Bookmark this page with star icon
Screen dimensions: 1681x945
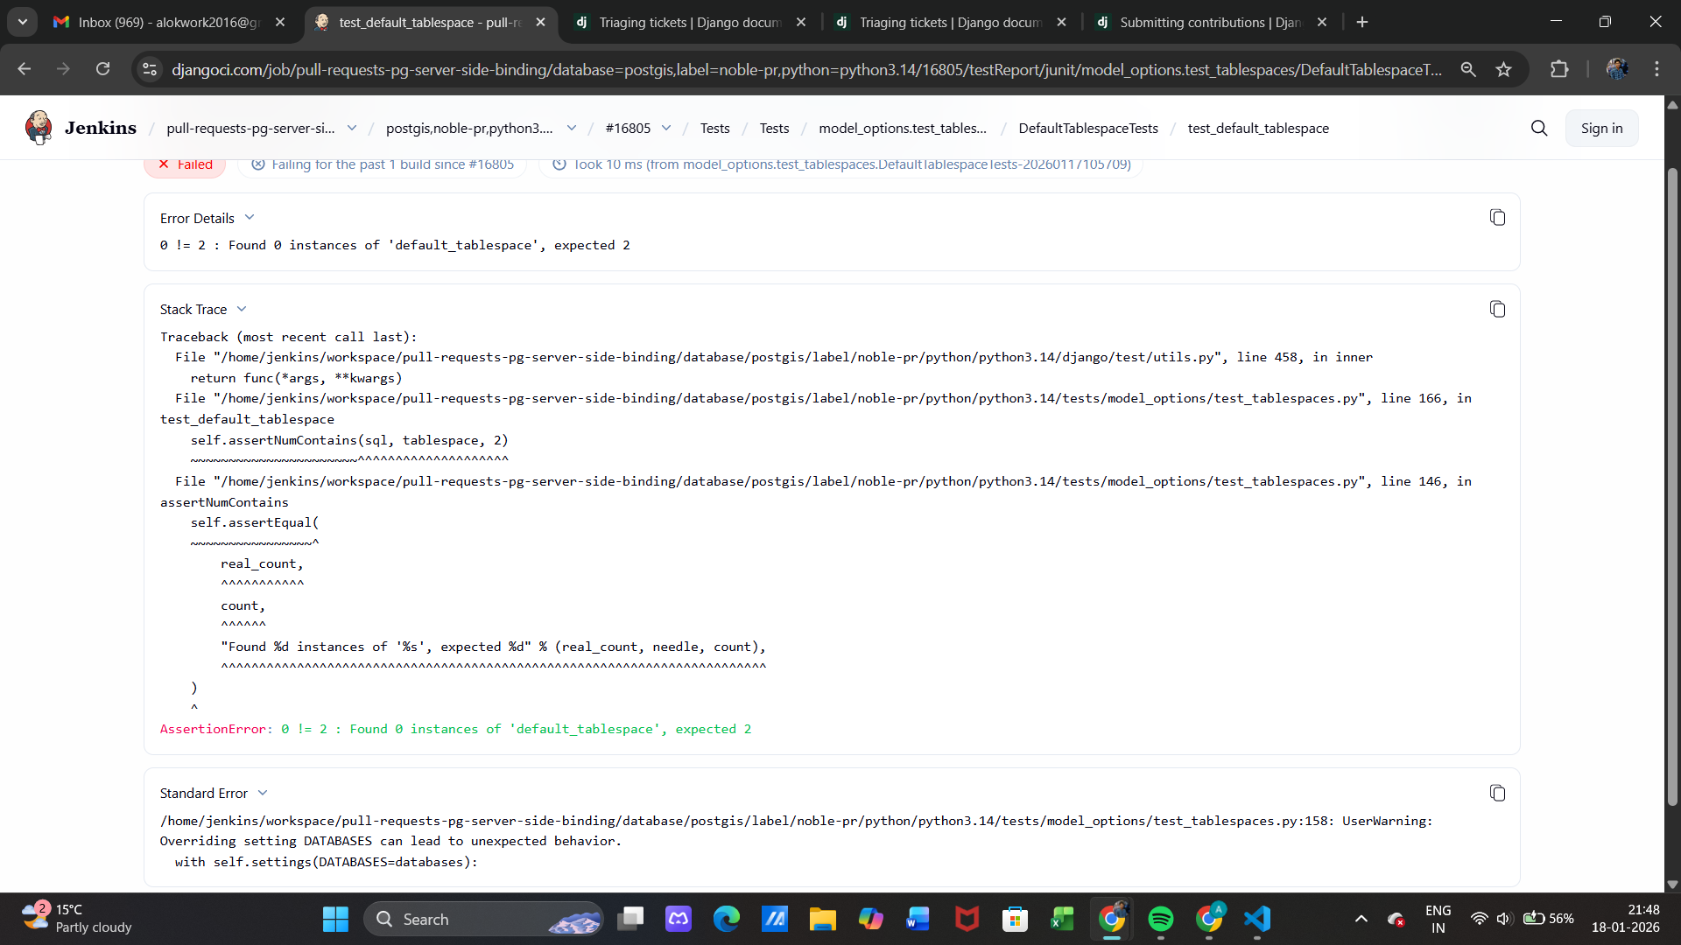[1503, 69]
